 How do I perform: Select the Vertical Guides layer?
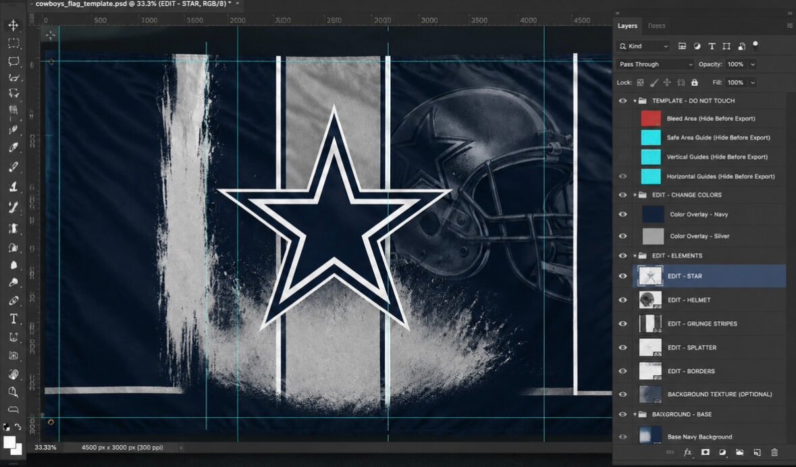pos(709,157)
